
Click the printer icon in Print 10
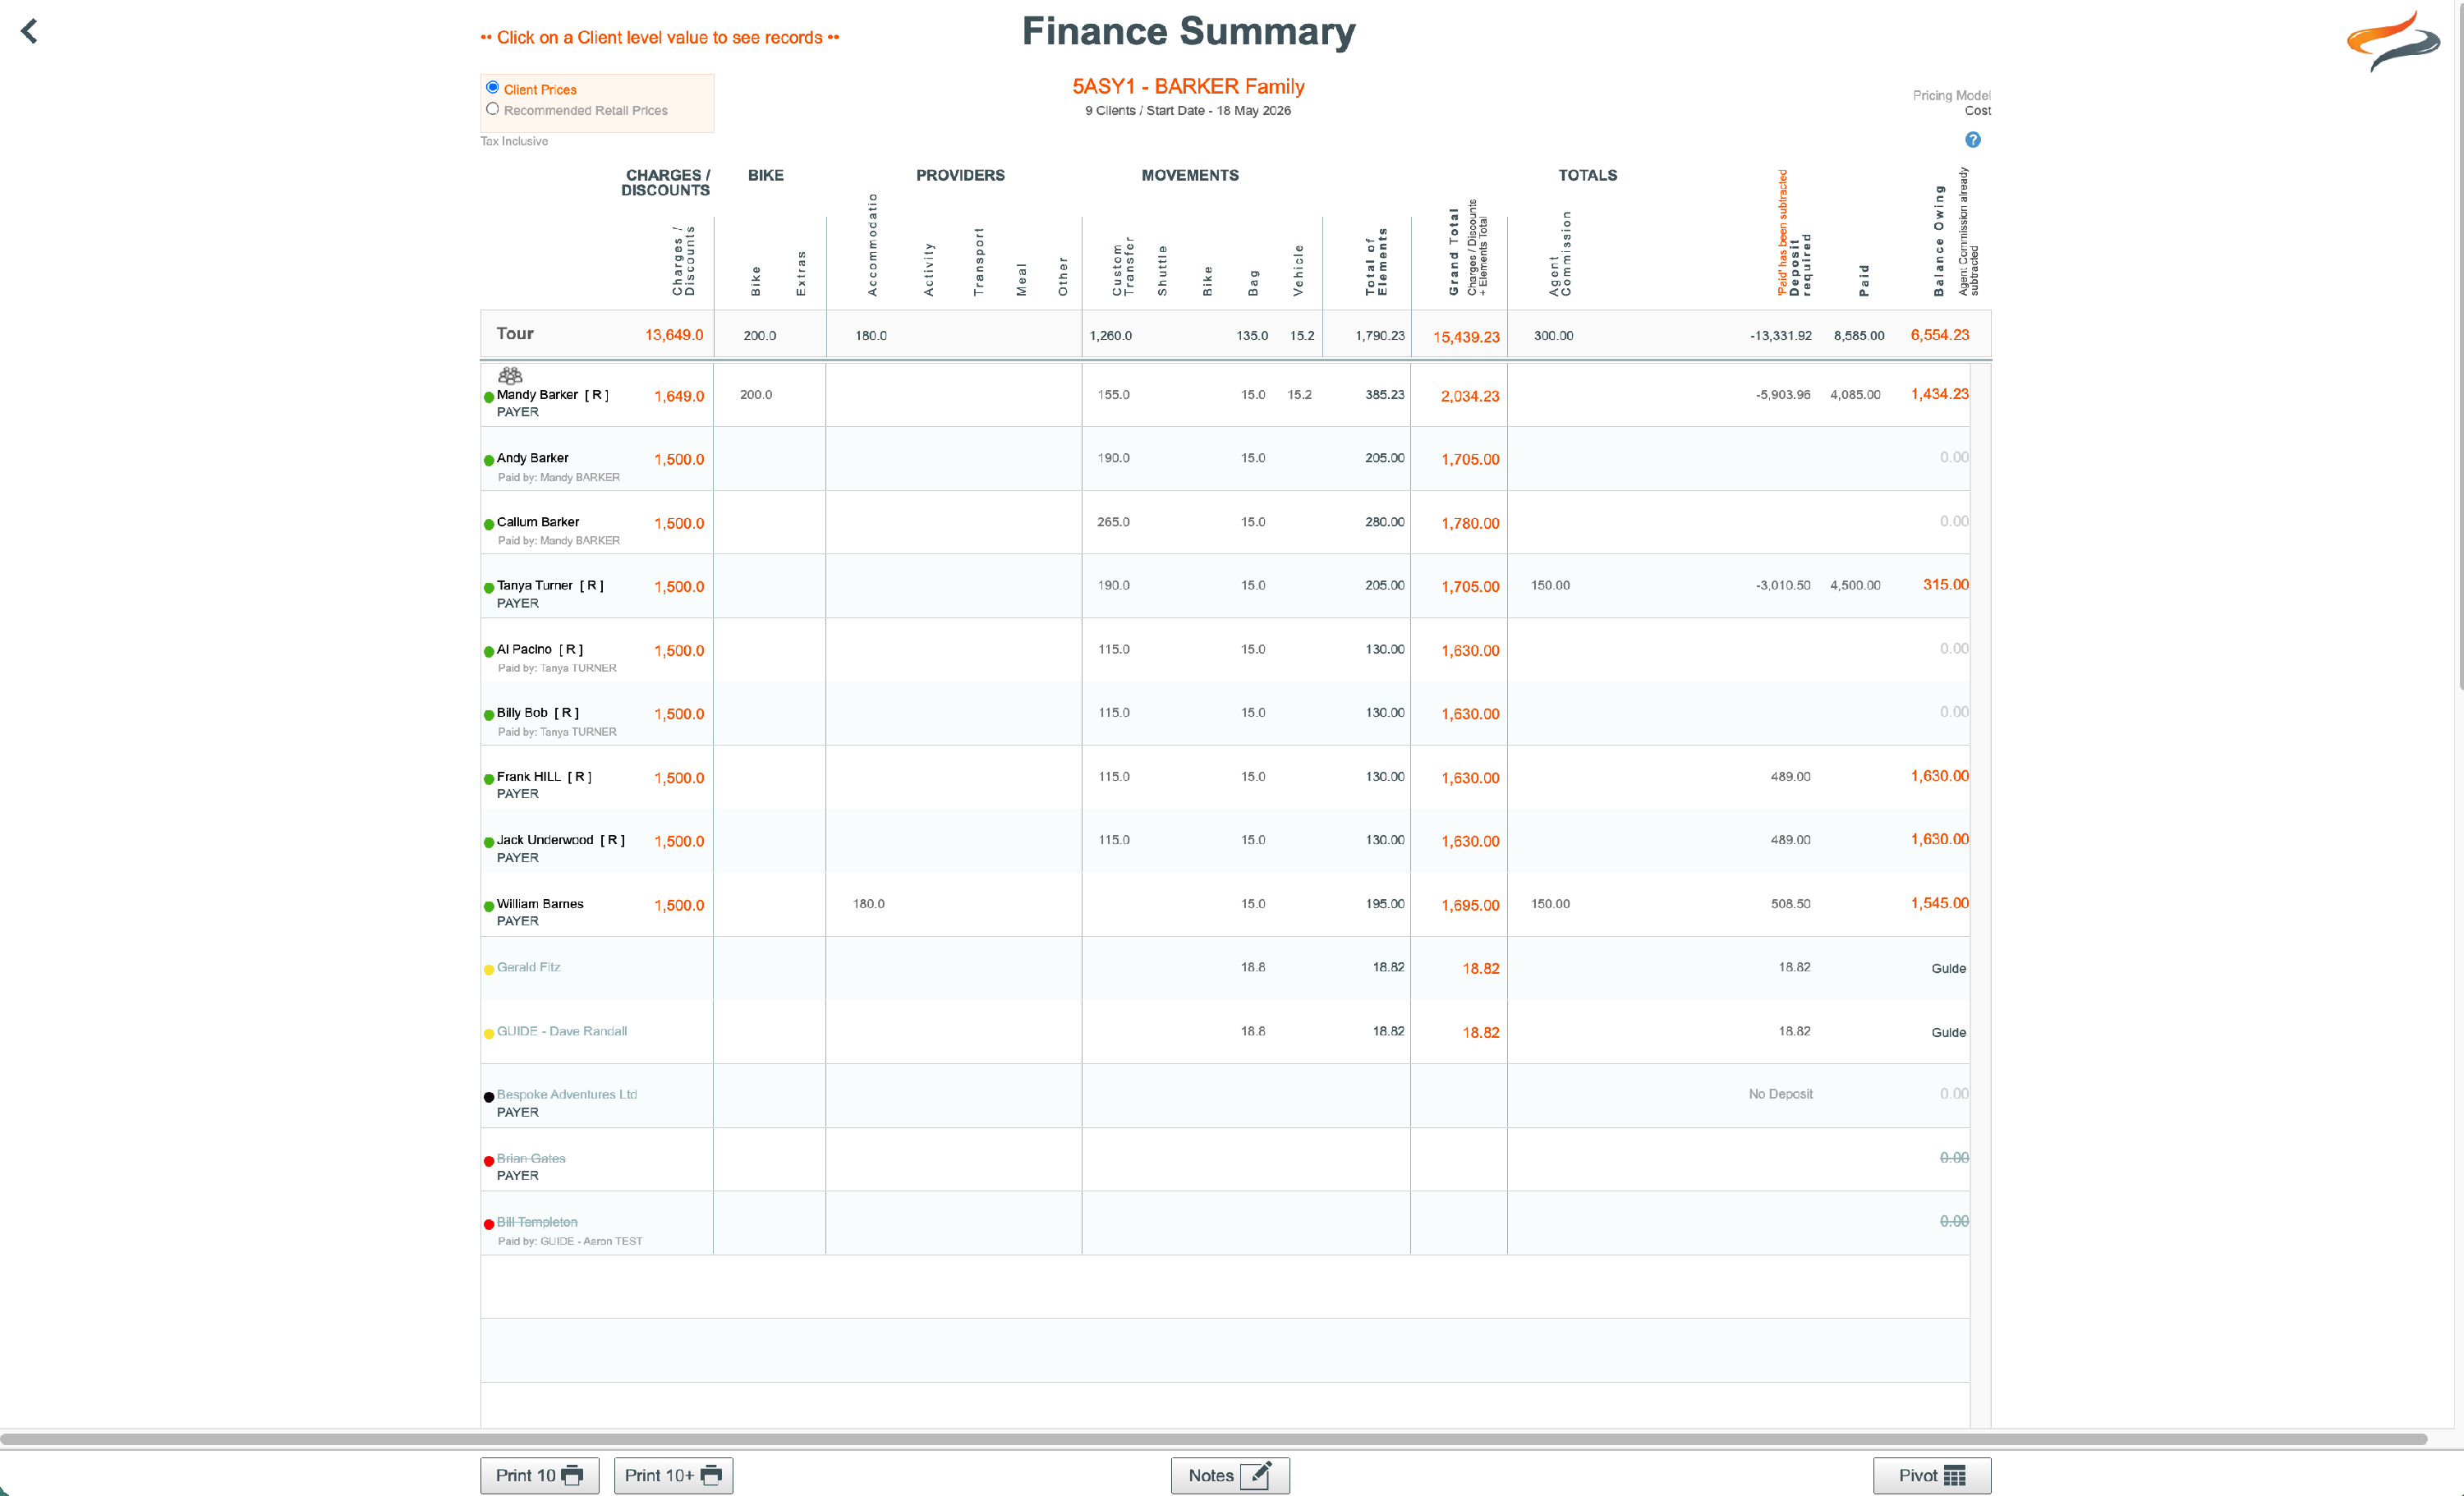point(572,1475)
